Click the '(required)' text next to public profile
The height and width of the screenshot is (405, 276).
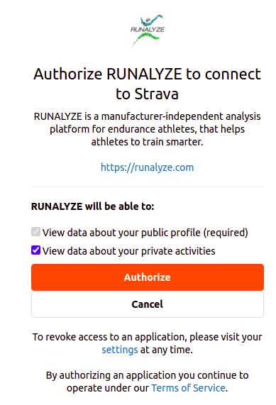pos(226,233)
